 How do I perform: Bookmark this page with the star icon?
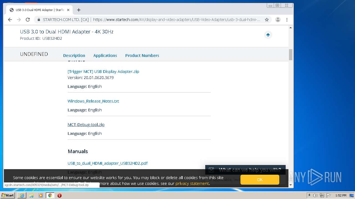tap(267, 20)
